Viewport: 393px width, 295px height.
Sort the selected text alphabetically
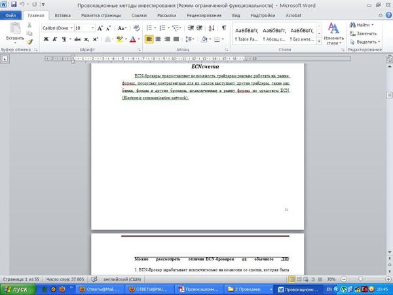pyautogui.click(x=212, y=28)
